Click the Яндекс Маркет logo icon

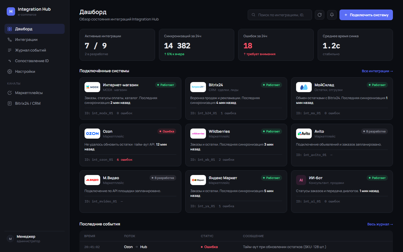[x=198, y=180]
